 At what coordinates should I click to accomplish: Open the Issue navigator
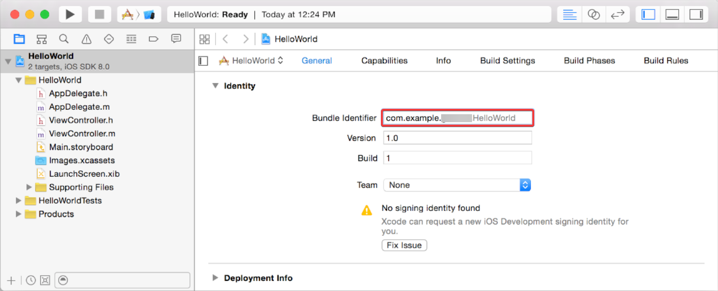coord(86,39)
